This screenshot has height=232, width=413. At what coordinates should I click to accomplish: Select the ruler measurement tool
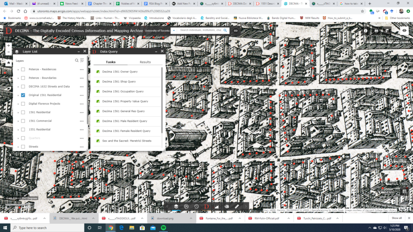[237, 206]
